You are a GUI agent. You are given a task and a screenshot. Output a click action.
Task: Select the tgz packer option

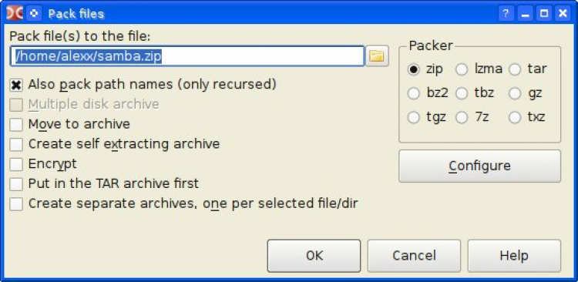(414, 118)
